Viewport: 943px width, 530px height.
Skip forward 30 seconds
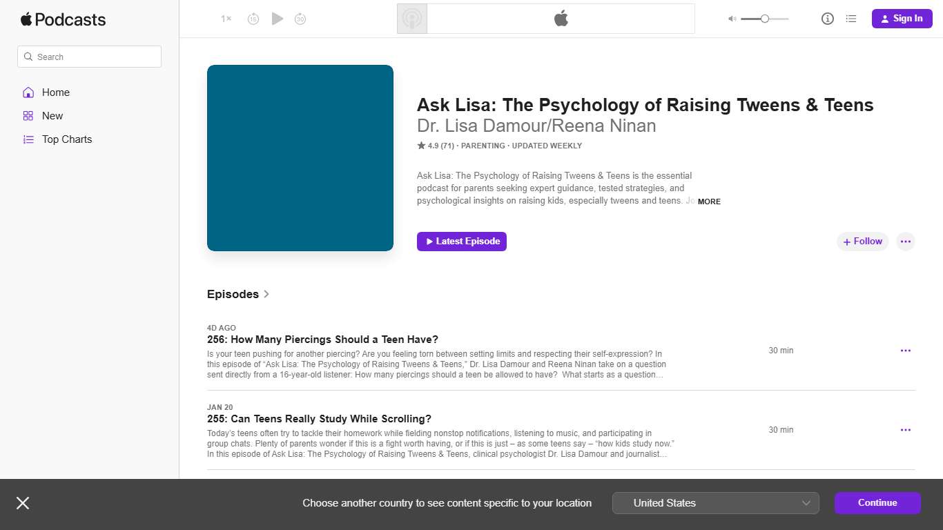[300, 19]
